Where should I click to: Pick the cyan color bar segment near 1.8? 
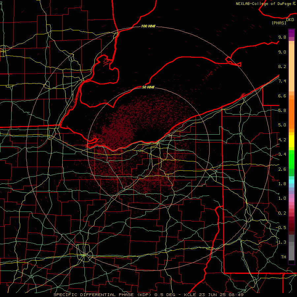pos(291,181)
